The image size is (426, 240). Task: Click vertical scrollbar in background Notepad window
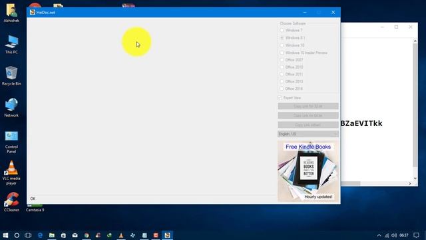tap(415, 105)
